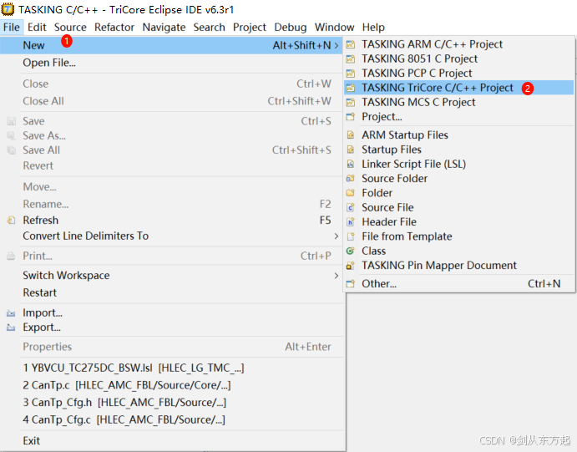Choose Open File... from File menu
This screenshot has width=577, height=452.
click(x=172, y=63)
